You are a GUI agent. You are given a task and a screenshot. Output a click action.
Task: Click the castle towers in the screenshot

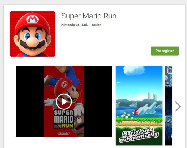point(152,96)
